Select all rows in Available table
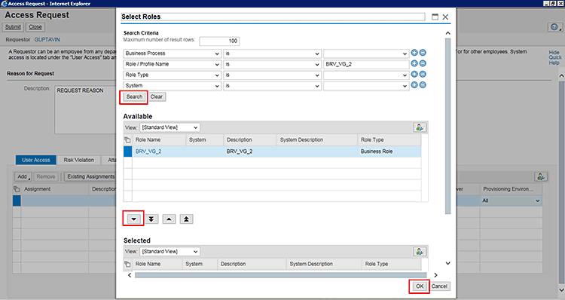The image size is (565, 300). tap(127, 140)
